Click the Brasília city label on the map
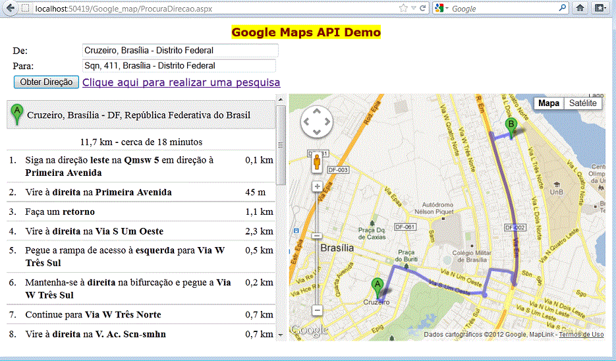 (337, 248)
